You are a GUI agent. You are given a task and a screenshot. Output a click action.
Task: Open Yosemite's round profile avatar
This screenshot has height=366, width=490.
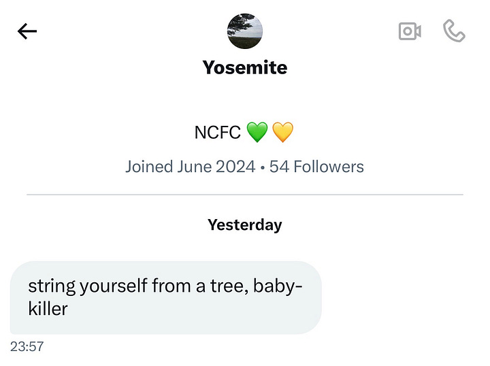pos(245,31)
